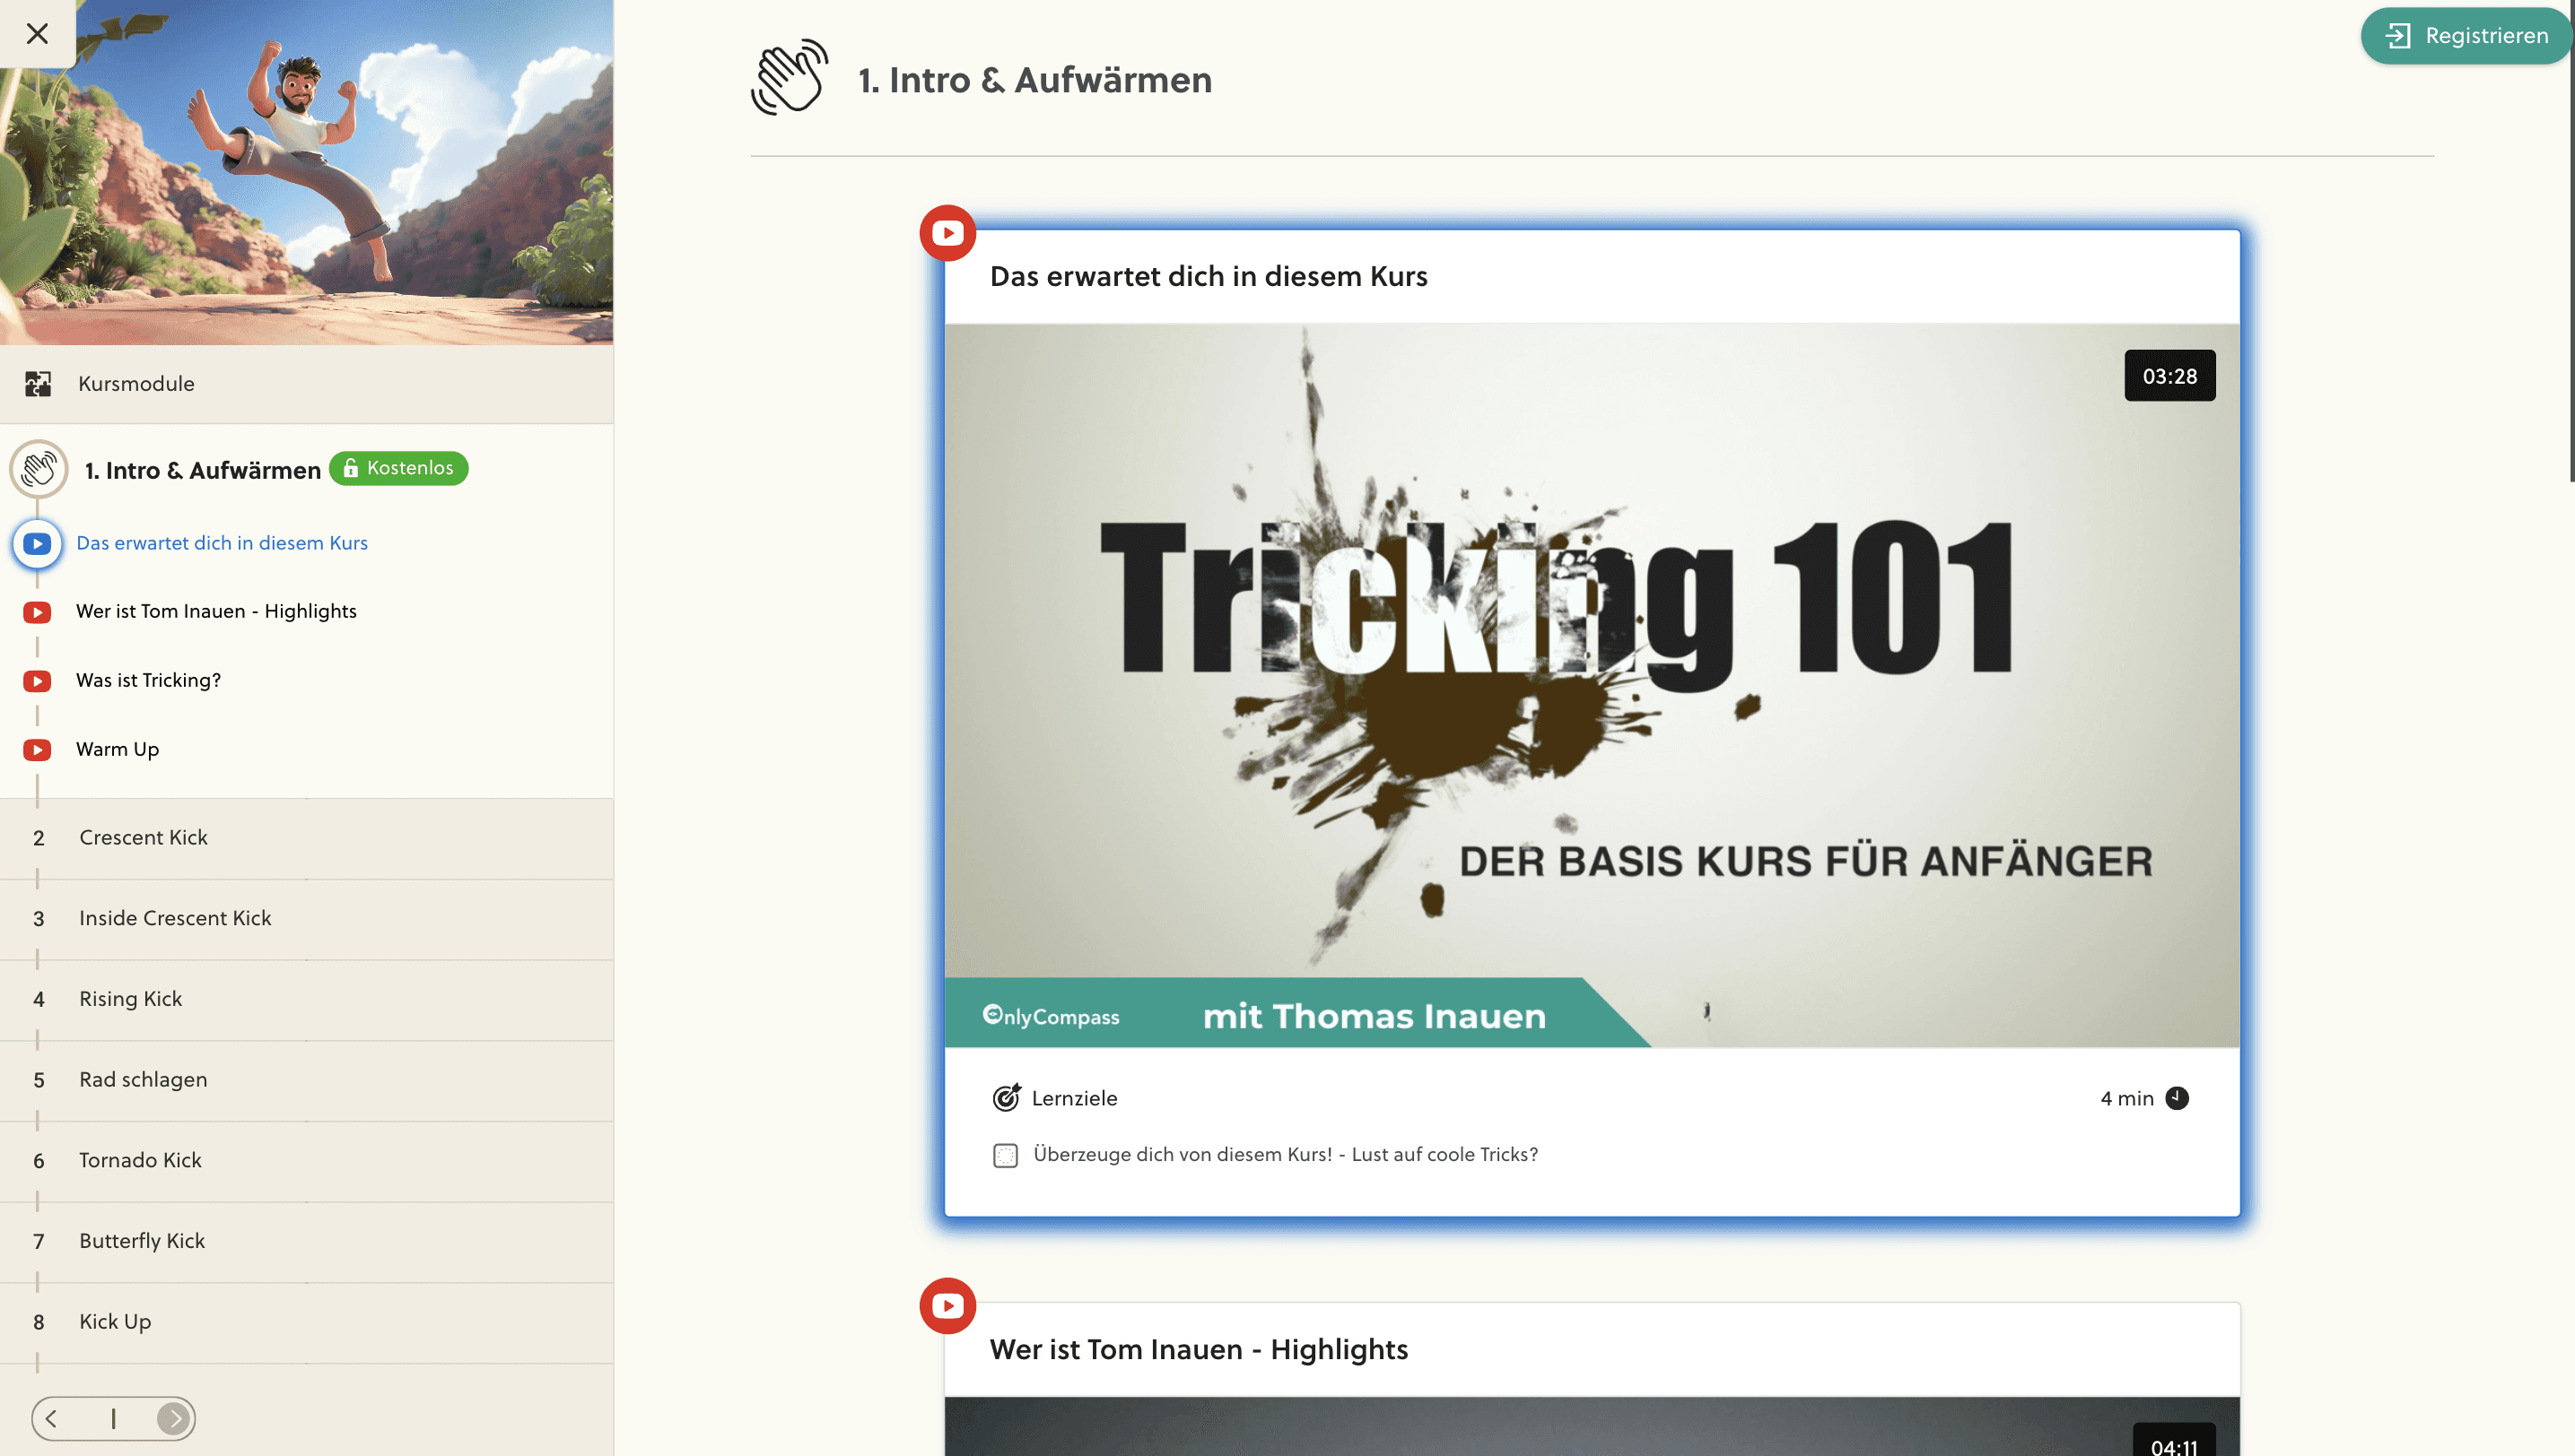Screen dimensions: 2575x1456
Task: Click the Lernziele target icon
Action: 1006,1098
